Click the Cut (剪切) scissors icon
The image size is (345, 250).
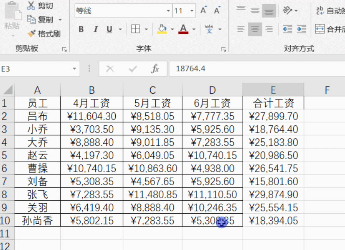click(x=31, y=6)
